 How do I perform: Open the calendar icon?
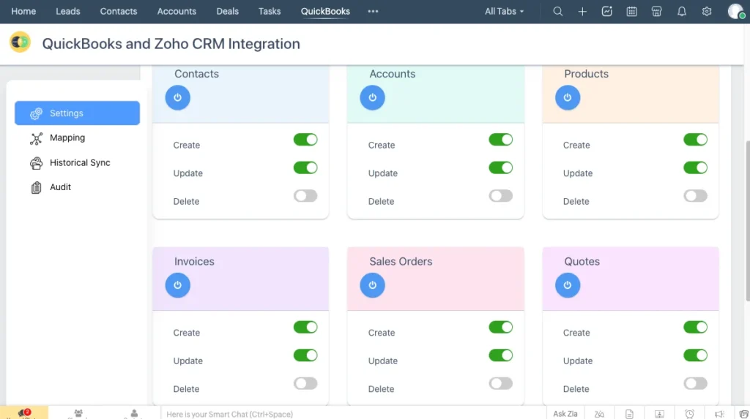coord(632,12)
